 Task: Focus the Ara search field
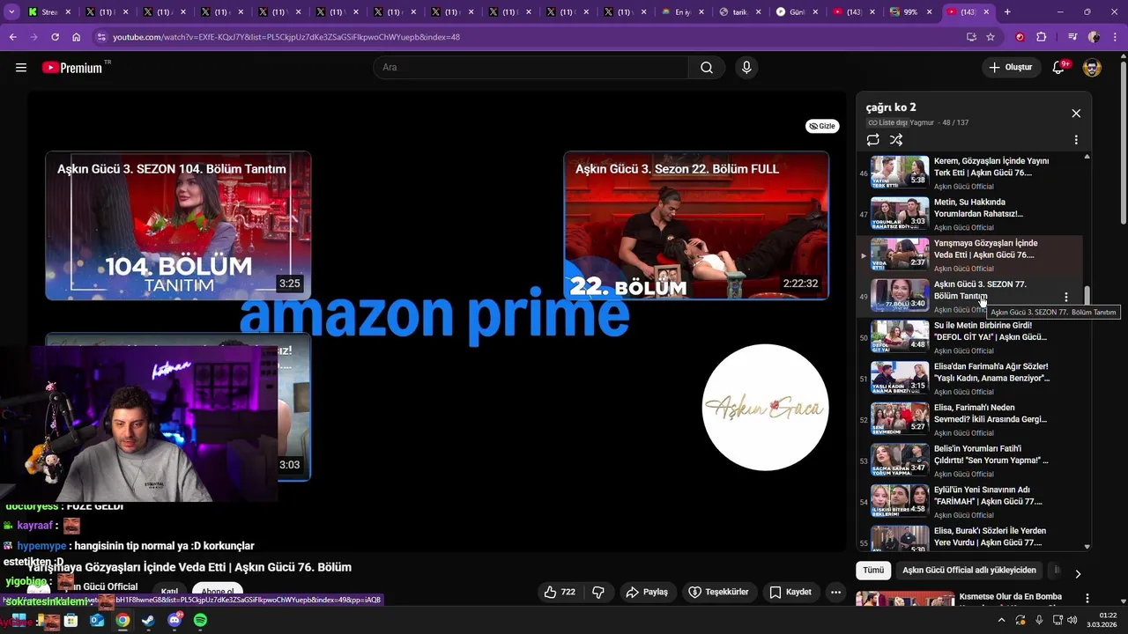point(531,68)
